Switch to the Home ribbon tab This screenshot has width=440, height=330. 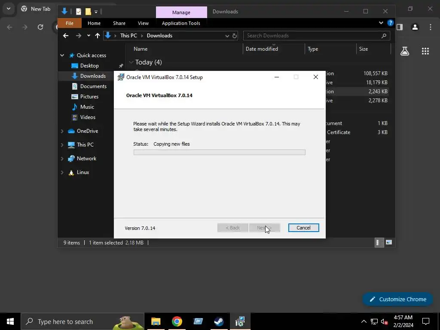click(x=94, y=23)
